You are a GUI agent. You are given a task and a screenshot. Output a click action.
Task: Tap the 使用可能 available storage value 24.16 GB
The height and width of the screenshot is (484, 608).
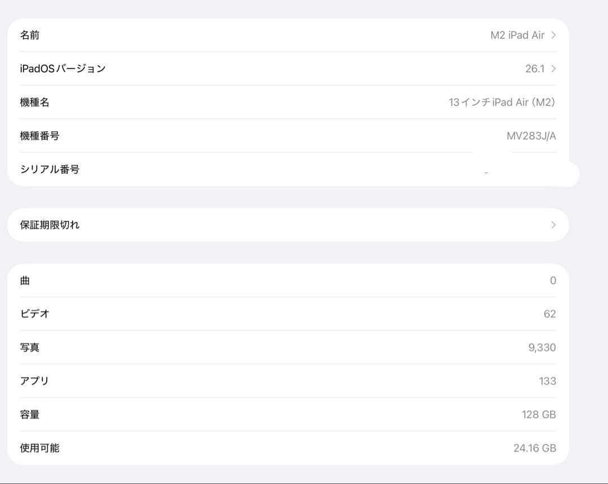coord(533,448)
